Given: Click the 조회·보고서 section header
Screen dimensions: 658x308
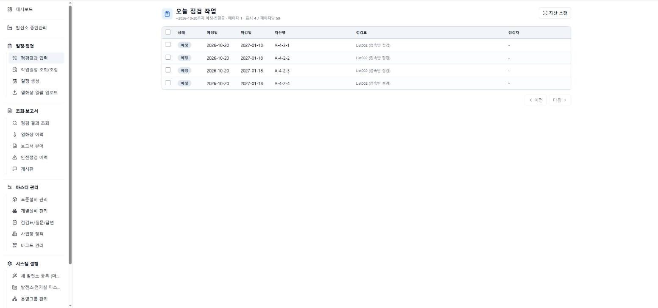Looking at the screenshot, I should click(27, 111).
